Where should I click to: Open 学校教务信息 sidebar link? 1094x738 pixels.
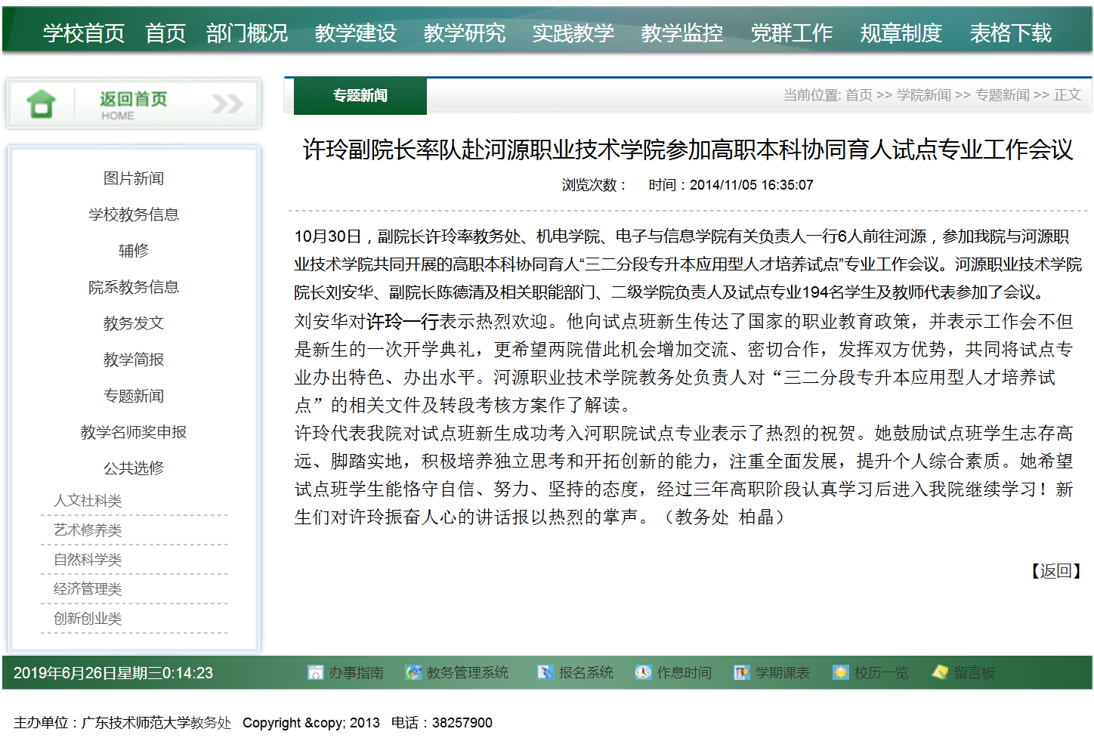(134, 215)
